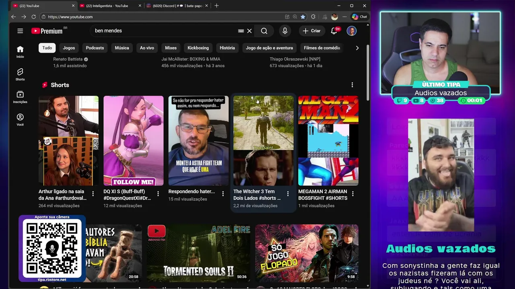Open the Copilot Chat button
The width and height of the screenshot is (515, 289).
(360, 17)
